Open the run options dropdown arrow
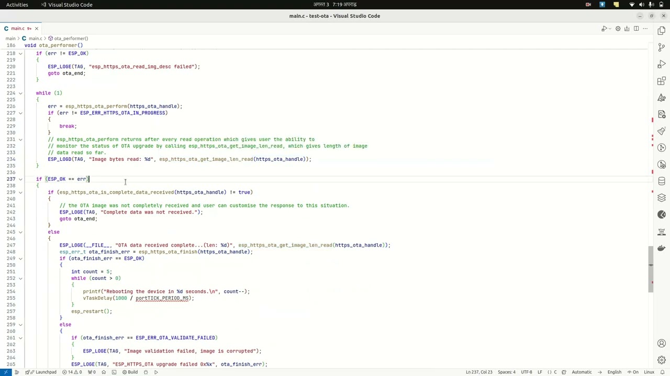This screenshot has width=670, height=376. pyautogui.click(x=610, y=29)
